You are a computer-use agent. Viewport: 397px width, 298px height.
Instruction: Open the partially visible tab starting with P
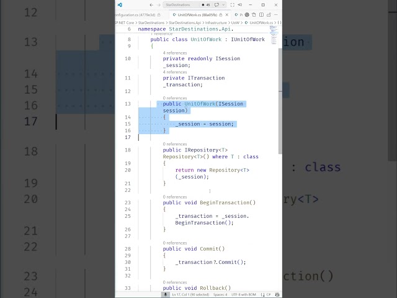(239, 15)
